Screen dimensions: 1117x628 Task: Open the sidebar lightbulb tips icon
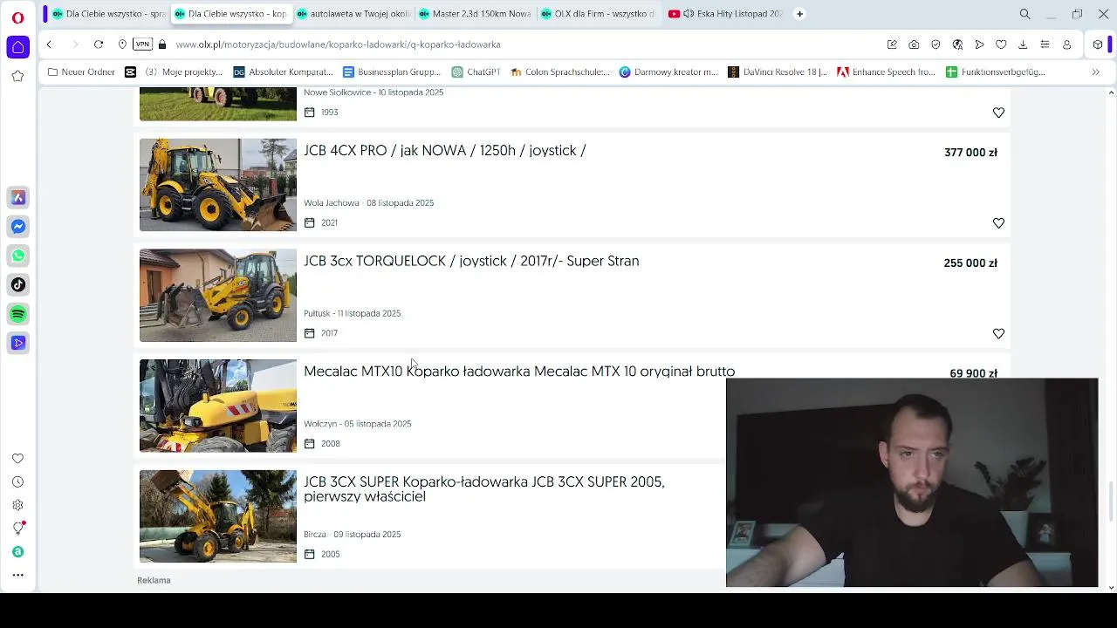tap(18, 529)
